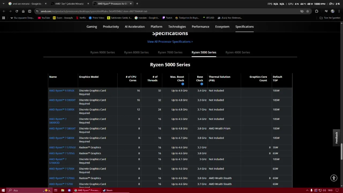Open the tab search dropdown arrow
Viewport: 343px width, 193px height.
pyautogui.click(x=3, y=4)
